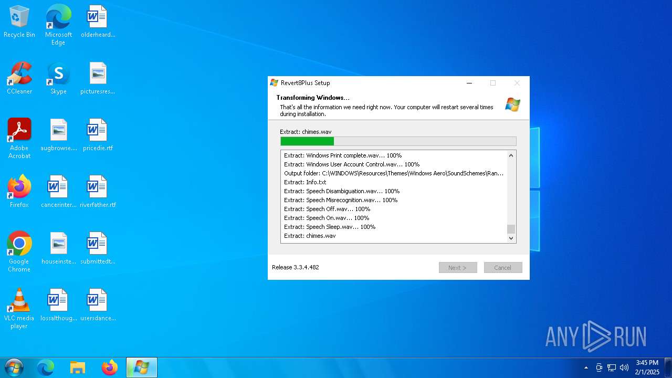The image size is (672, 378).
Task: Select the lossalthoug Word document icon
Action: 58,306
